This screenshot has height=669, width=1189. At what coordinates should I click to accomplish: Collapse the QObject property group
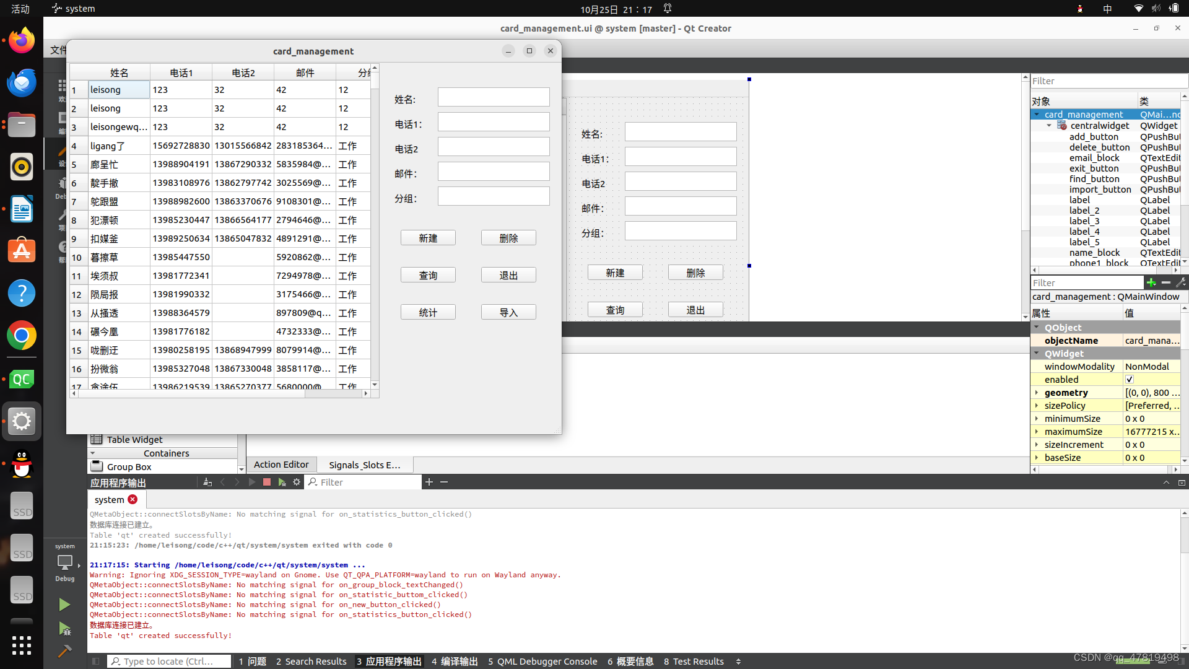click(x=1037, y=327)
